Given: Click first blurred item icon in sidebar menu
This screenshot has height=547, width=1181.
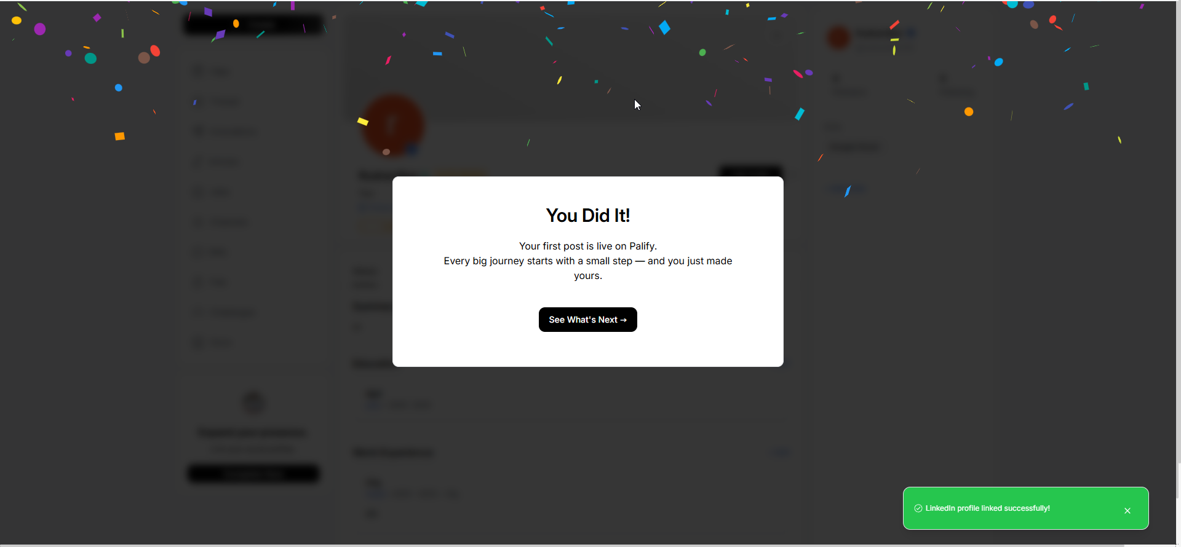Looking at the screenshot, I should [199, 72].
